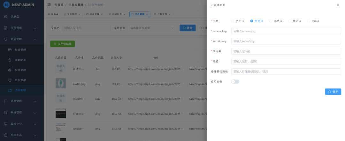
Task: Switch to the 网站配置 tab
Action: (x=117, y=14)
